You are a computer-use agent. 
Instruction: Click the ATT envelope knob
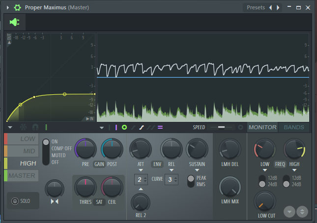click(141, 149)
